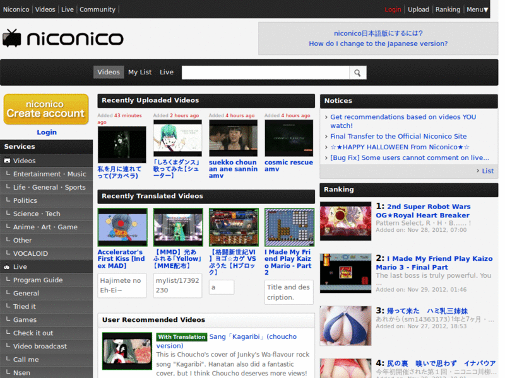The image size is (505, 378).
Task: Click the red Login link in the top bar
Action: (393, 9)
